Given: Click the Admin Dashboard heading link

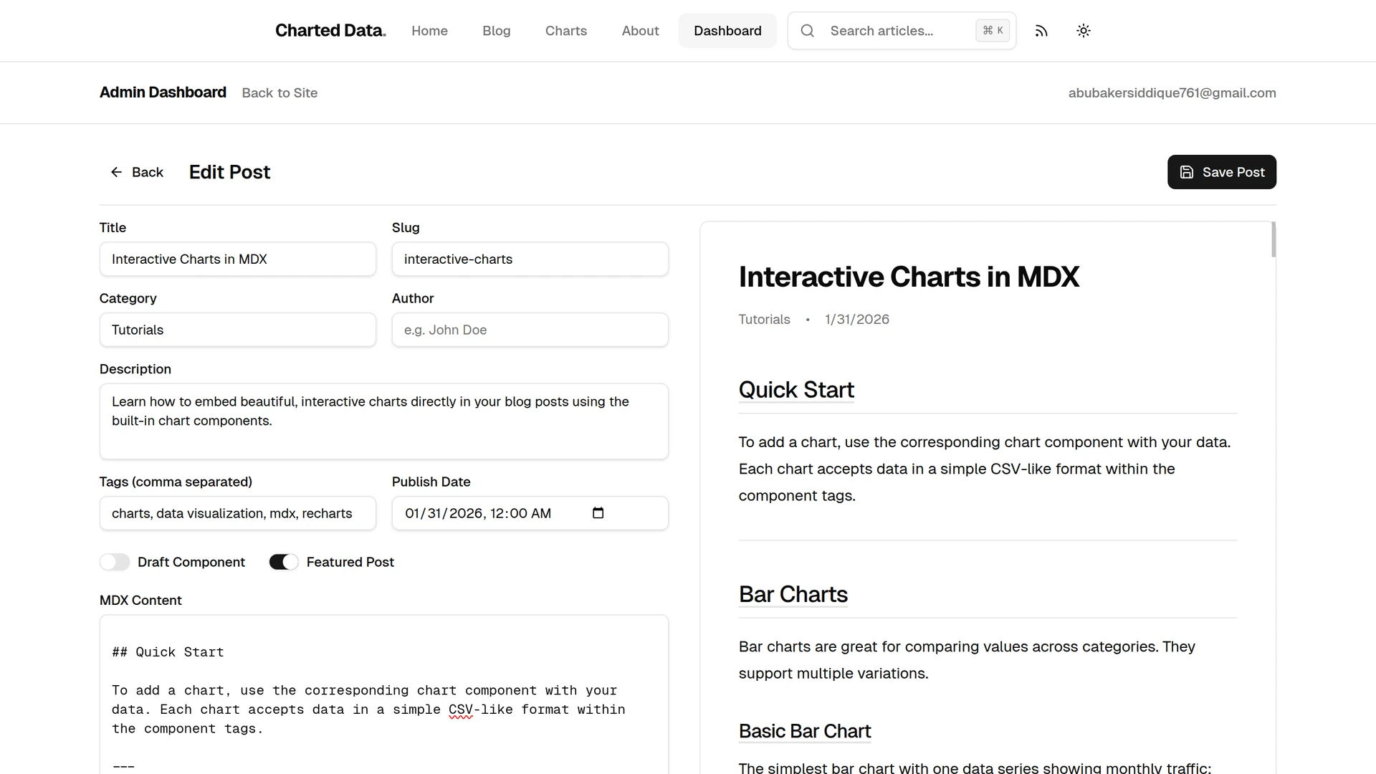Looking at the screenshot, I should (x=163, y=92).
